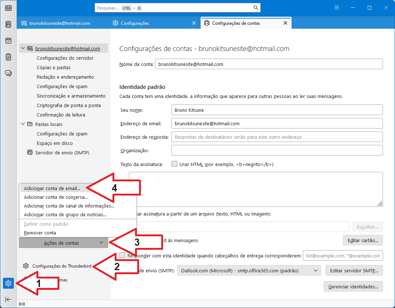Click the Organização field
Screen dimensions: 395x308
(x=277, y=150)
